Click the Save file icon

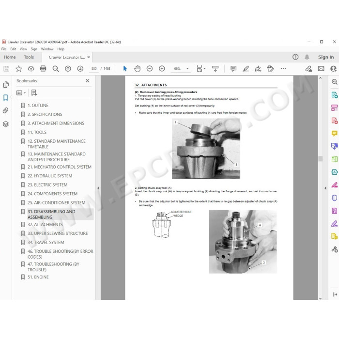click(6, 69)
